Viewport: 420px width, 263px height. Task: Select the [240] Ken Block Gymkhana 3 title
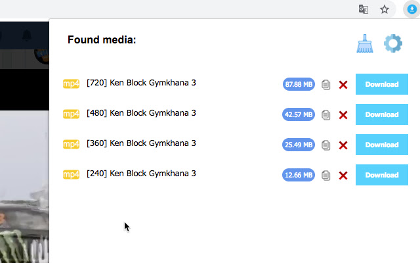141,174
